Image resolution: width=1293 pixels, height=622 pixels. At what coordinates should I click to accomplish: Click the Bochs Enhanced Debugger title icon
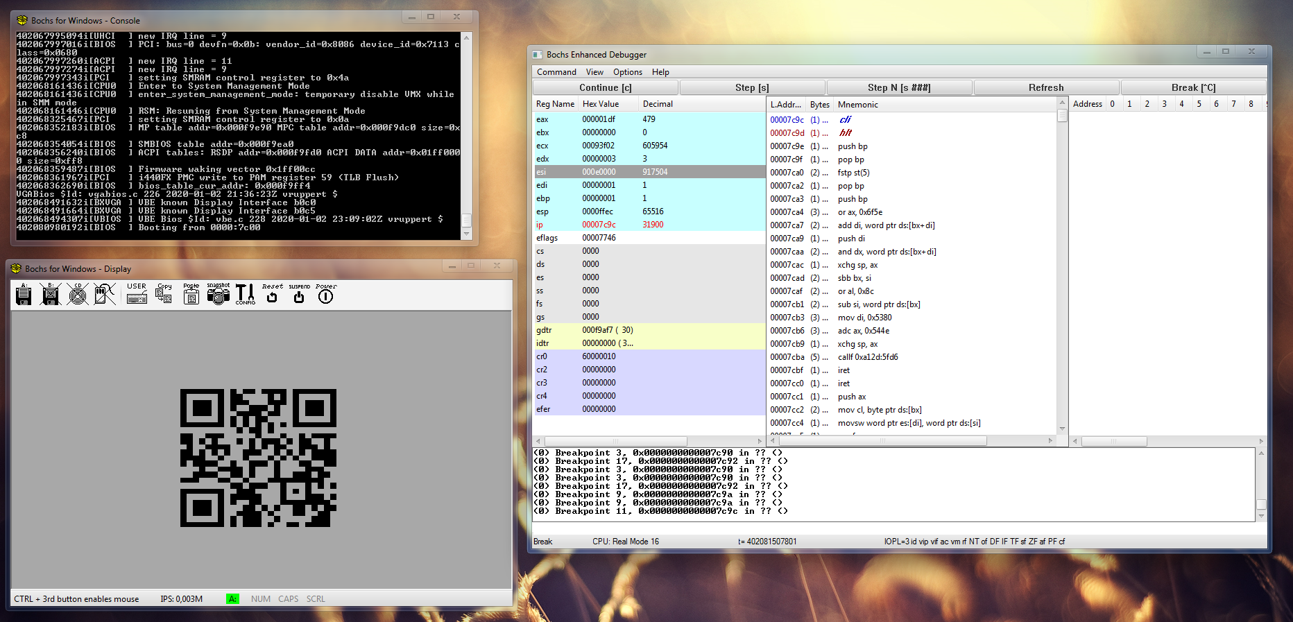(538, 54)
